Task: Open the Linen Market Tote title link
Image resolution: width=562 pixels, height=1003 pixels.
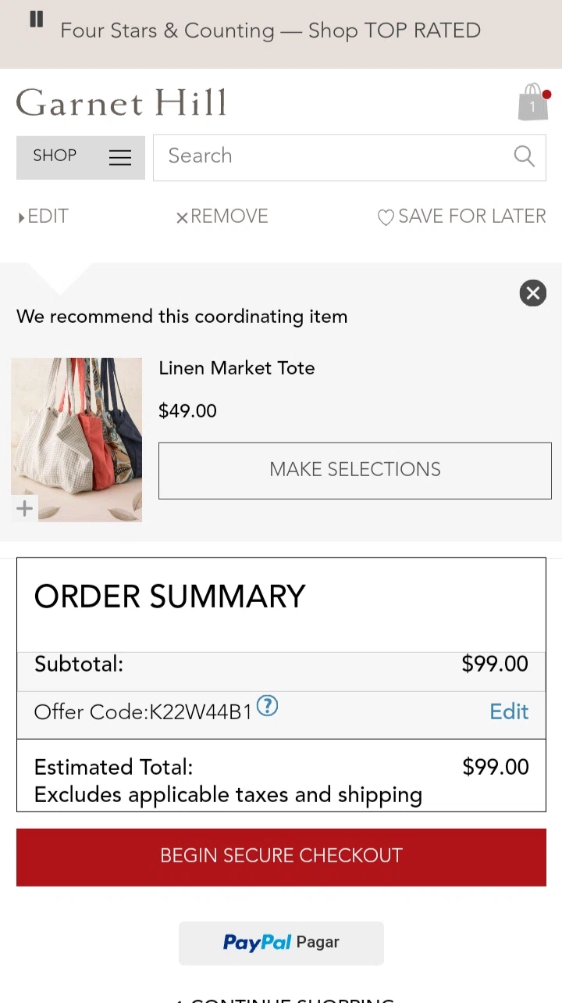Action: click(x=237, y=368)
